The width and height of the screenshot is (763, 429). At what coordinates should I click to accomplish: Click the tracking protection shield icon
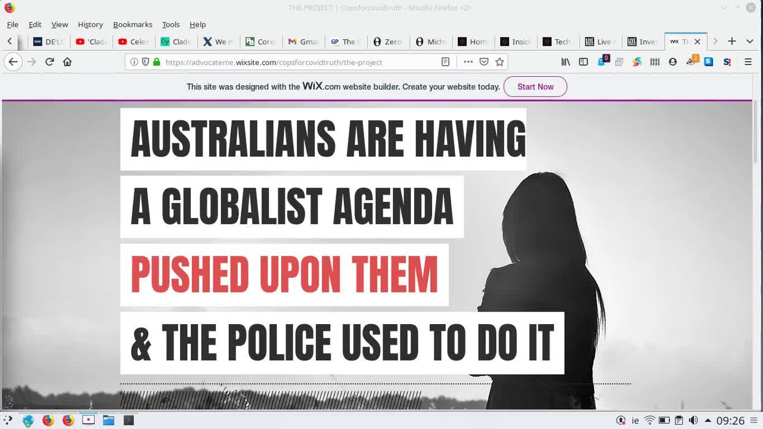145,62
